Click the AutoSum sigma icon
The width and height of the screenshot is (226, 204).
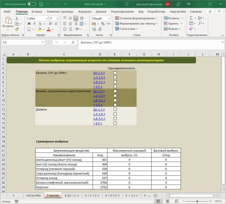point(191,18)
